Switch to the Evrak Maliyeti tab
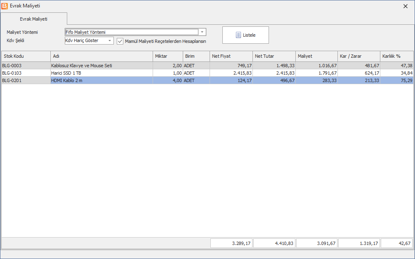This screenshot has width=415, height=259. pyautogui.click(x=33, y=19)
